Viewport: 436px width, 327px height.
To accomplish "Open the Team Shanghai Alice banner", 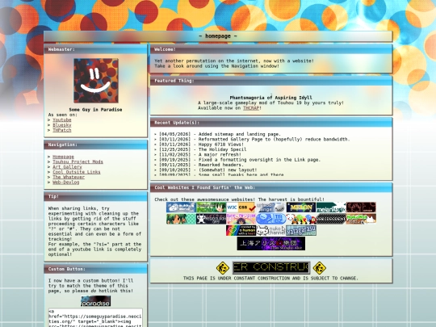I will click(x=271, y=244).
